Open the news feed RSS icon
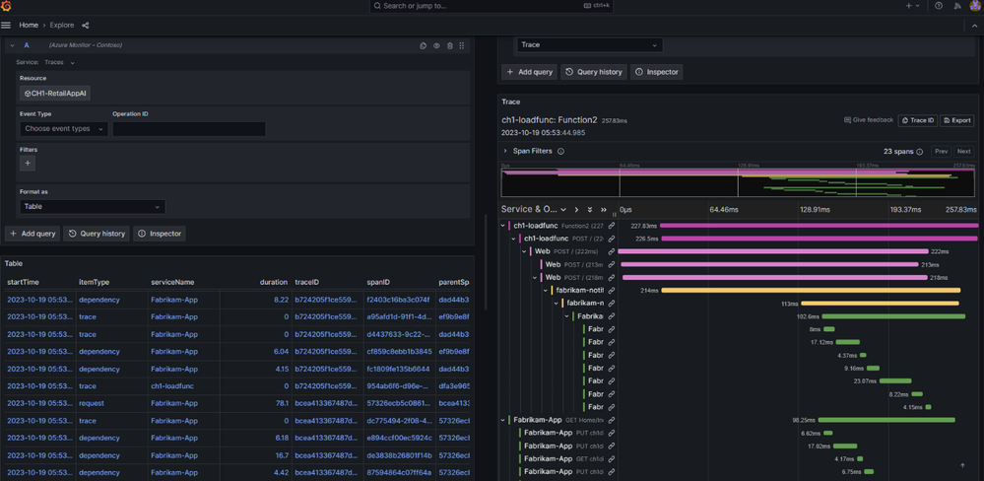The height and width of the screenshot is (481, 984). [956, 6]
